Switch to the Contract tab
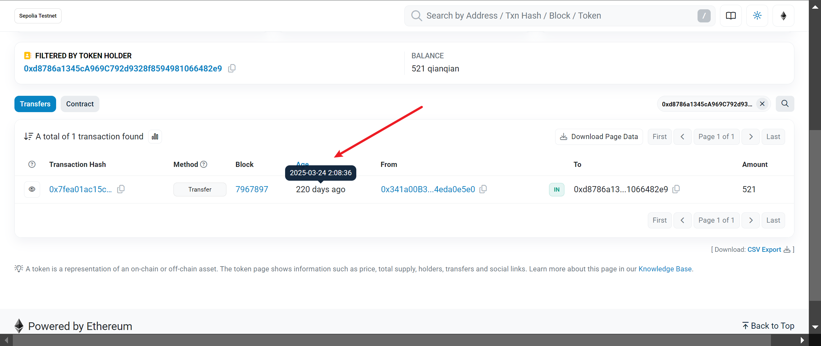Screen dimensions: 821x346 [x=80, y=104]
